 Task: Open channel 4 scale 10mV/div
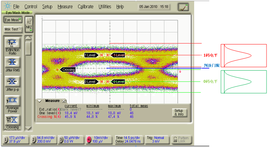(101, 138)
